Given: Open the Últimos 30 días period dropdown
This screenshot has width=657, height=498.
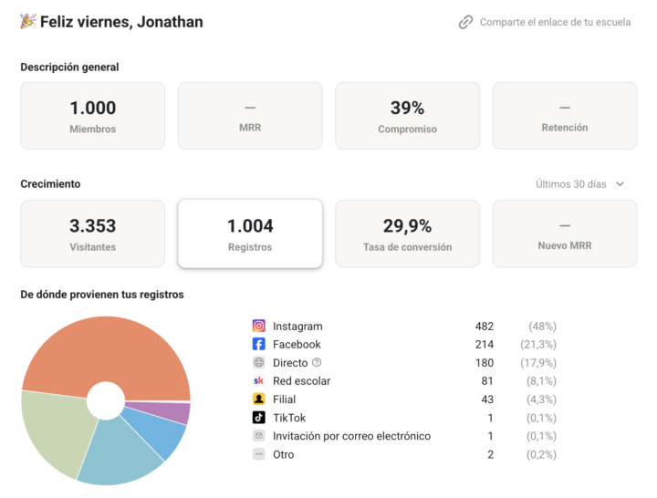Looking at the screenshot, I should [580, 184].
